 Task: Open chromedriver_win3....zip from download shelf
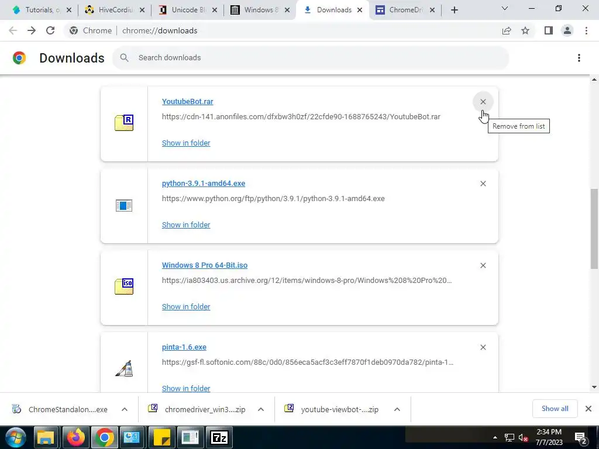point(198,409)
